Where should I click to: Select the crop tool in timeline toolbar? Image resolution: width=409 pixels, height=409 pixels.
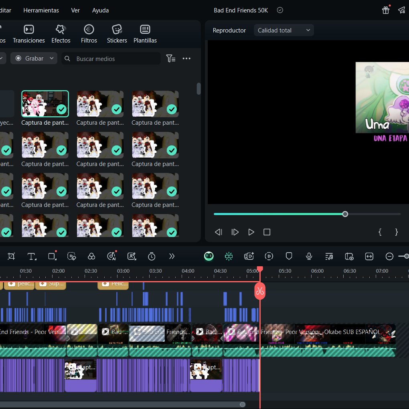click(11, 256)
